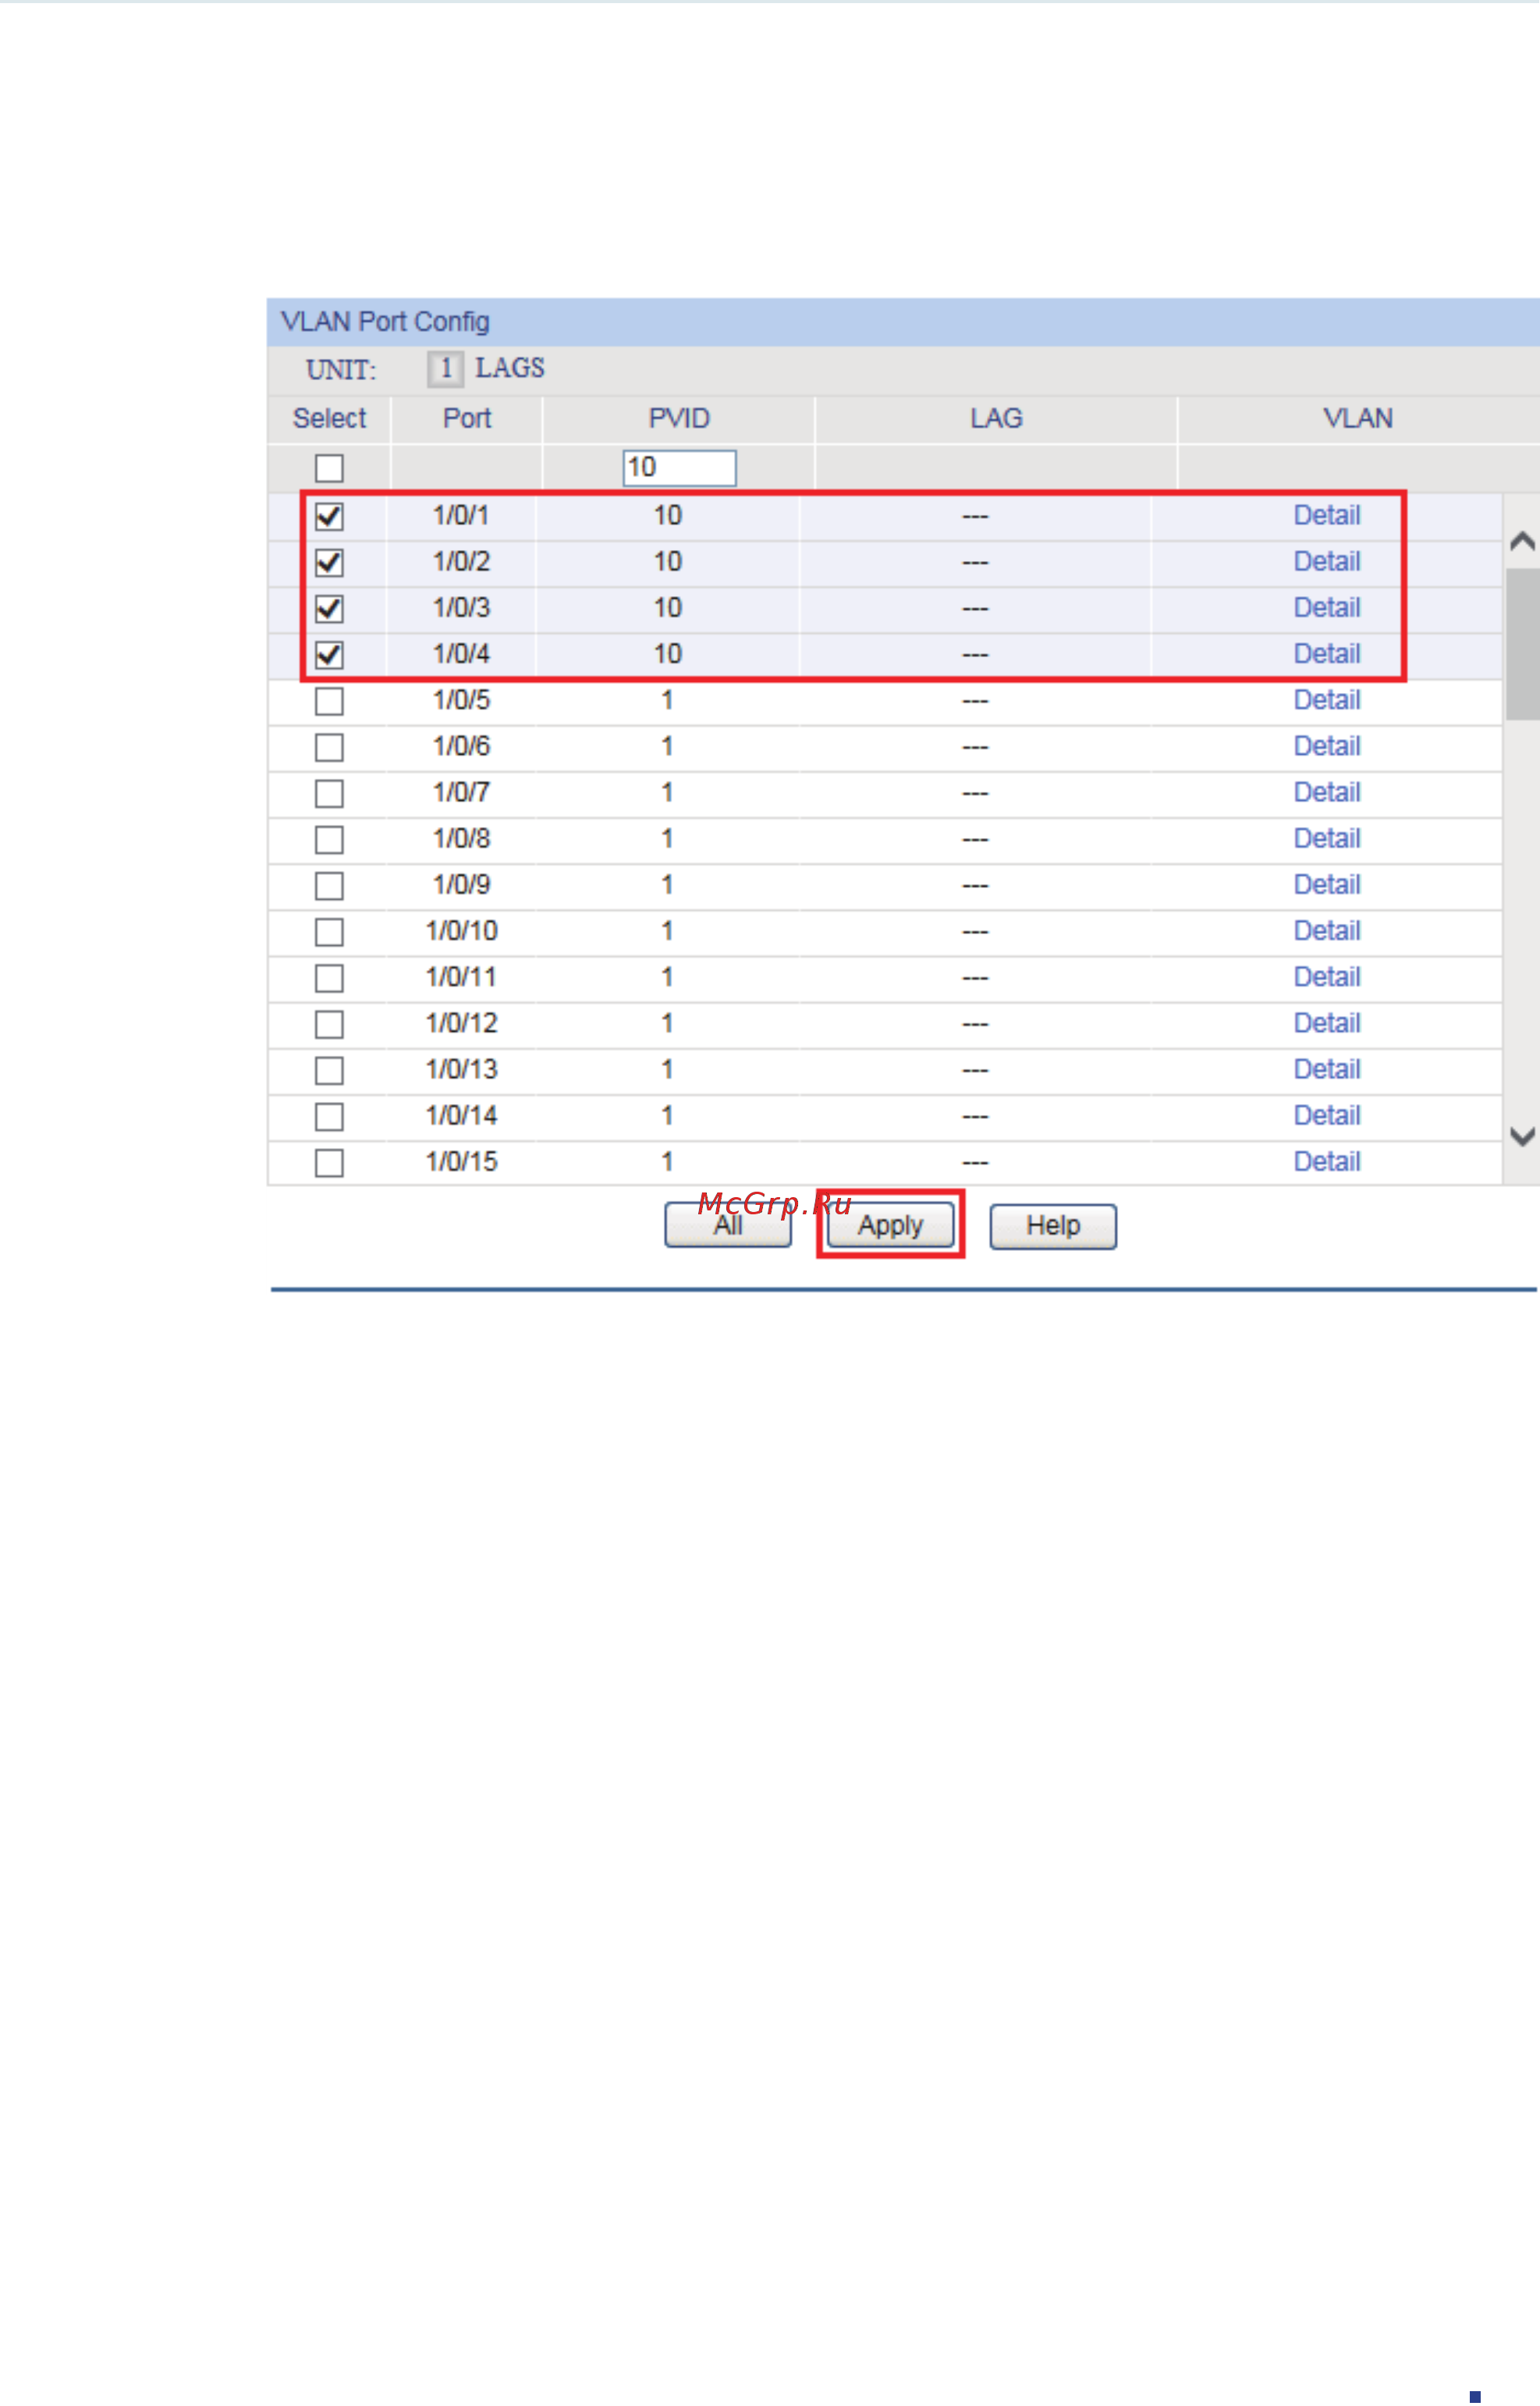Uncheck the checkbox for port 1/0/1
This screenshot has width=1540, height=2406.
[x=329, y=516]
